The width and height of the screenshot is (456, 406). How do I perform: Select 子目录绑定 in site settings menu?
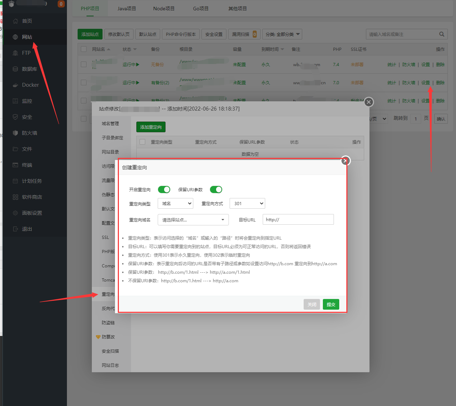(112, 138)
